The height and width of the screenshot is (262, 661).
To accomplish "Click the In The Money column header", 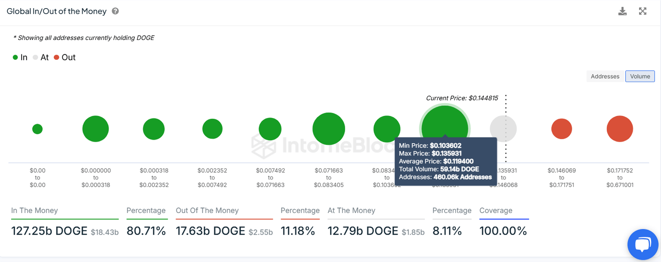I will [34, 210].
